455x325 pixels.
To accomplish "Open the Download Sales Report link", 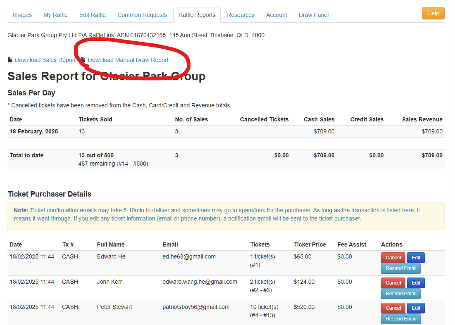I will pos(45,60).
